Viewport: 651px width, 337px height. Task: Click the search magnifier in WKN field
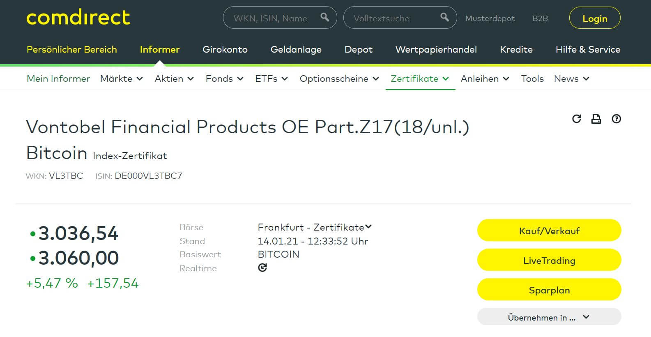point(325,17)
